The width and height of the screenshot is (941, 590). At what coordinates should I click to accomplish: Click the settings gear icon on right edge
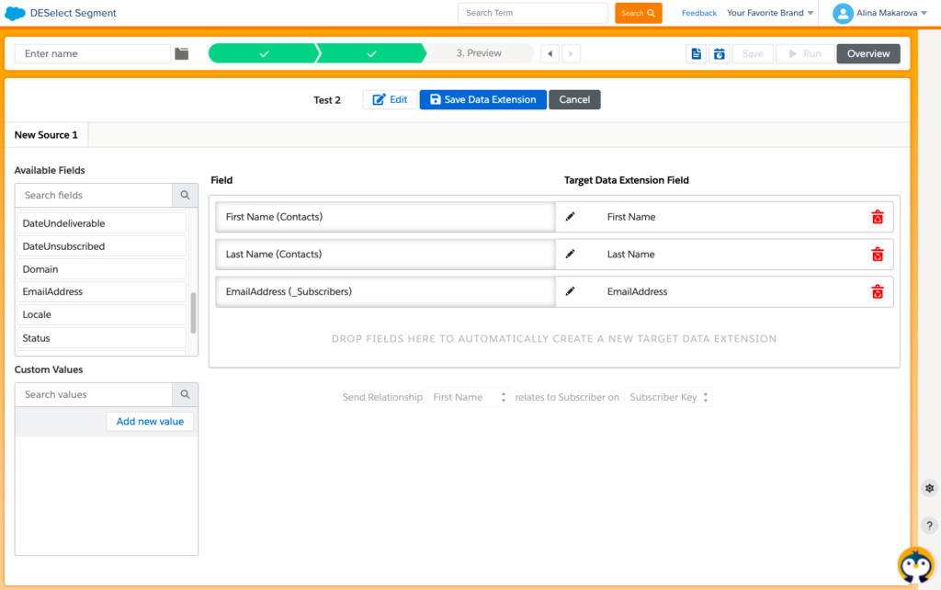click(930, 488)
